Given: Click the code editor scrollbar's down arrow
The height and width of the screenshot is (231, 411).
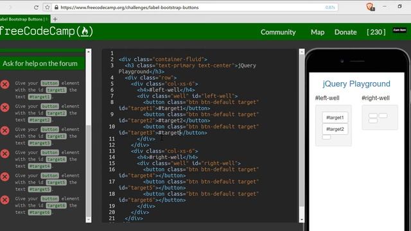Looking at the screenshot, I should (x=302, y=219).
